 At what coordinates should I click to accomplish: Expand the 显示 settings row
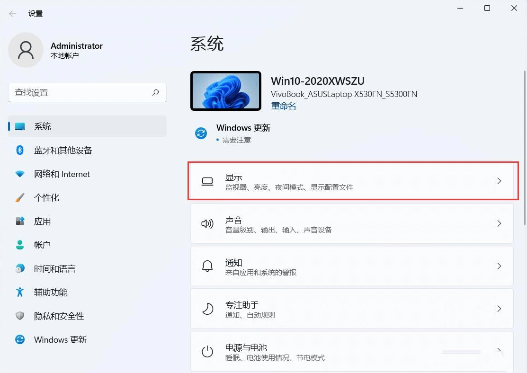click(353, 181)
